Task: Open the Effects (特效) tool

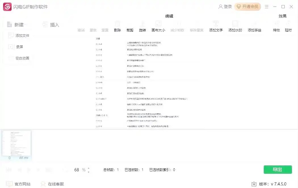Action: (276, 27)
